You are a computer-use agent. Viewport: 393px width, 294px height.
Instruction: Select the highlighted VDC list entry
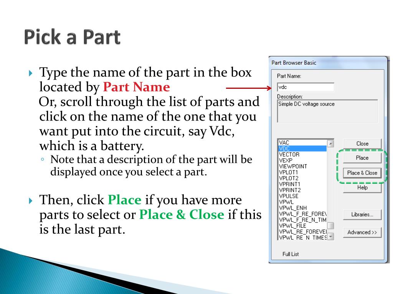tap(302, 149)
